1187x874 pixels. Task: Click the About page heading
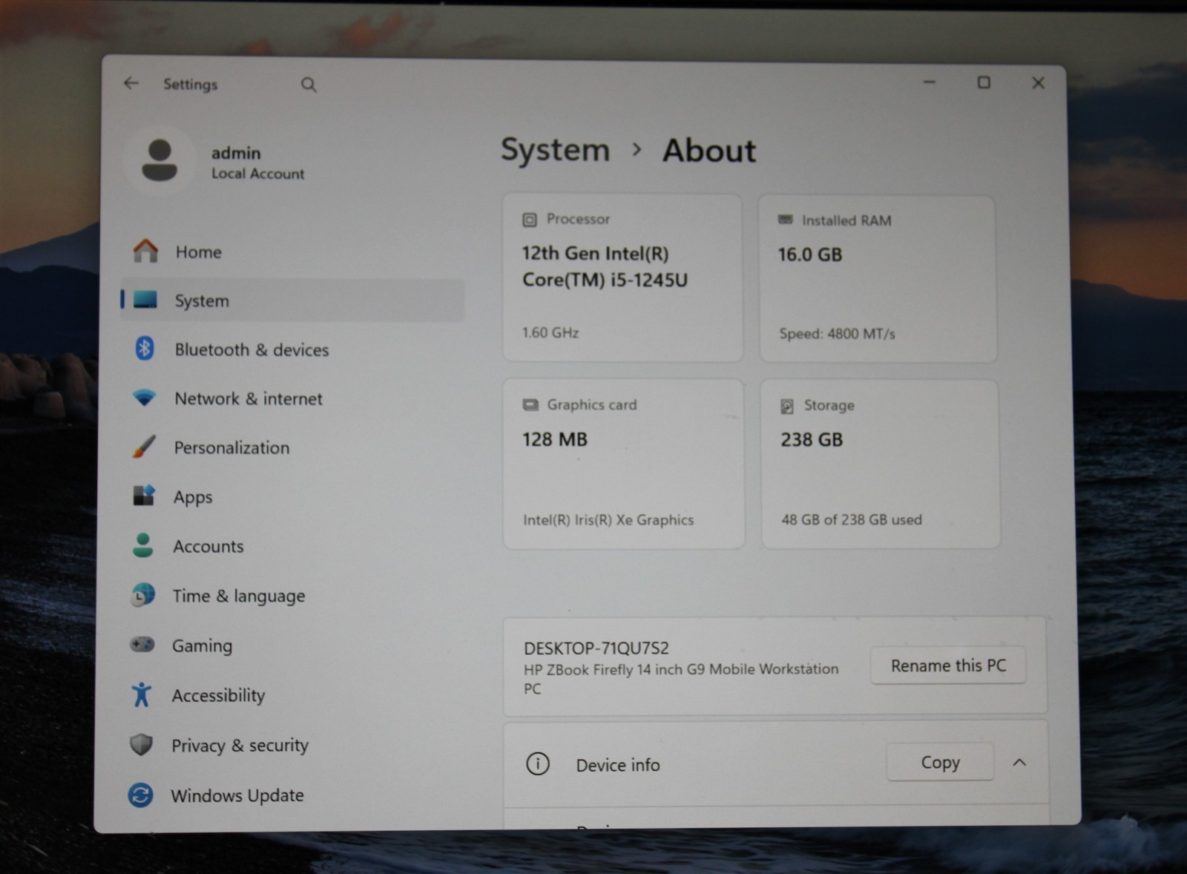coord(709,151)
